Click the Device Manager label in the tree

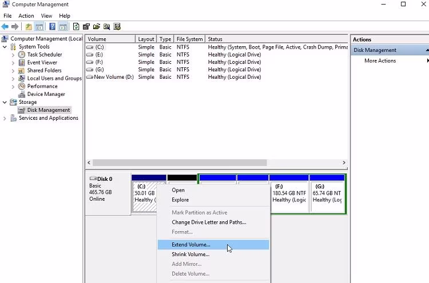[x=46, y=94]
